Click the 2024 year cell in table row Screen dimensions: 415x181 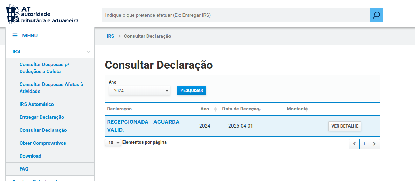(x=205, y=126)
